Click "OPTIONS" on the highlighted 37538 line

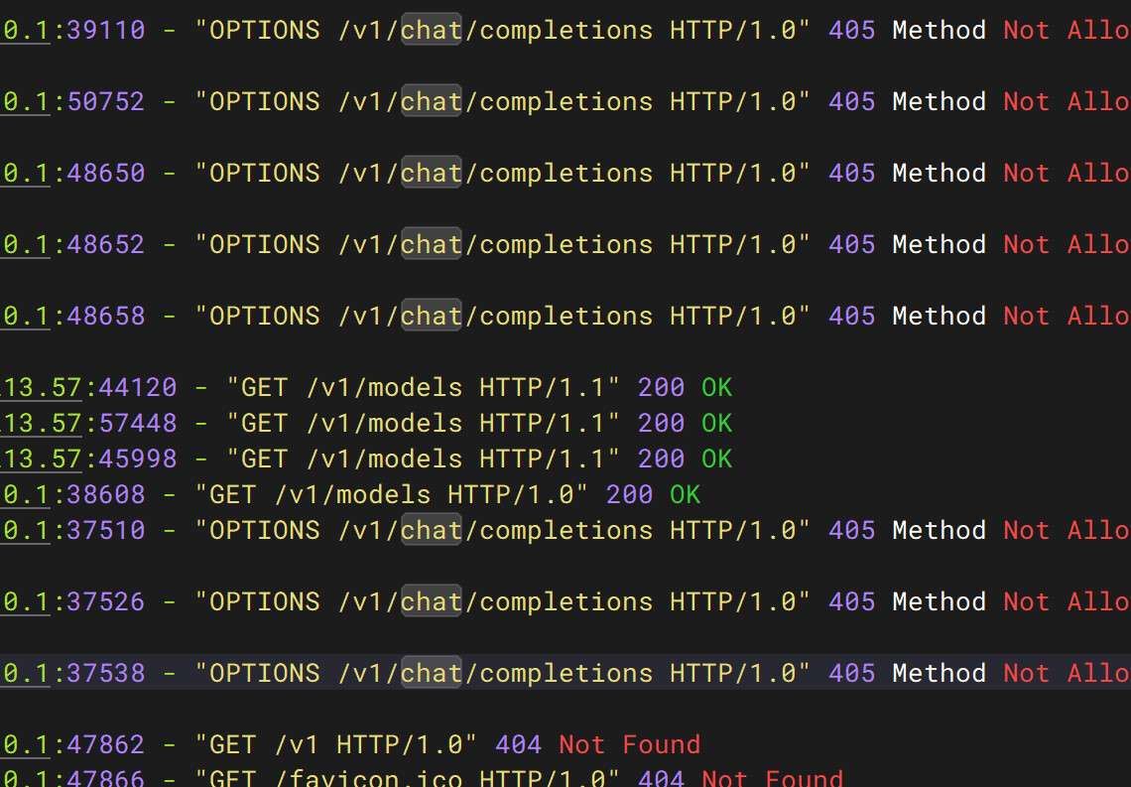264,674
